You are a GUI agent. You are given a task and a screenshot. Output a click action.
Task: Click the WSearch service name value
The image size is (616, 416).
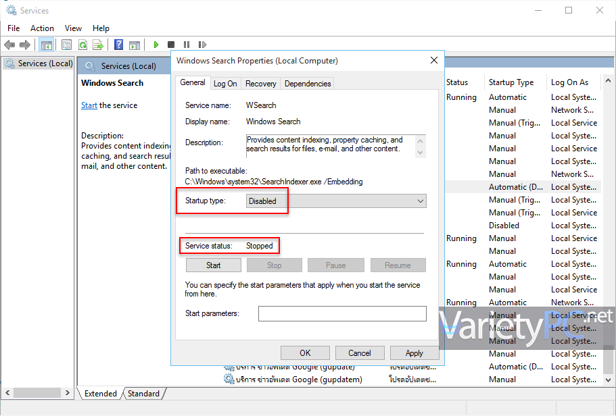pos(261,105)
